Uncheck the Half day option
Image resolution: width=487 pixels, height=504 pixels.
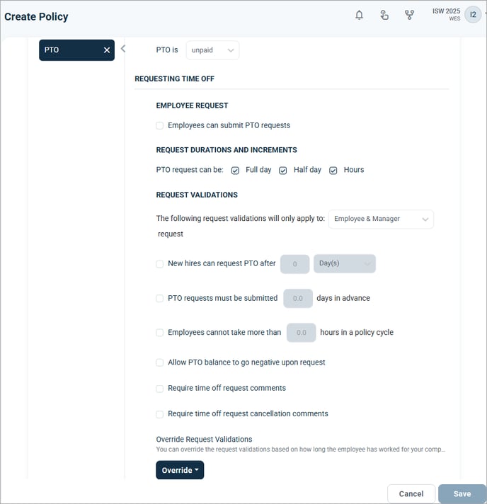click(x=283, y=171)
